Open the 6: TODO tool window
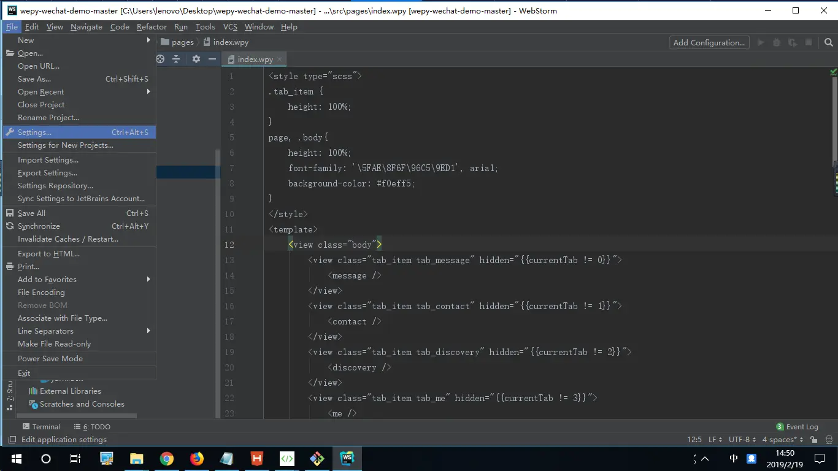 click(92, 427)
